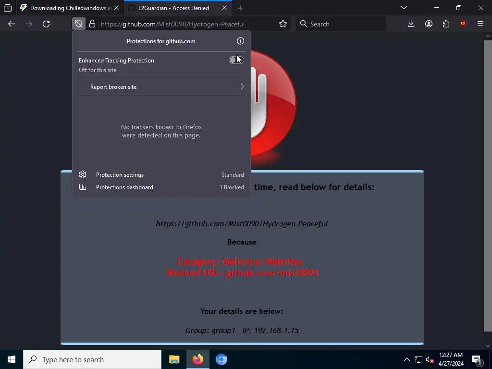Expand the Report broken site chevron
The image size is (492, 369).
point(242,86)
